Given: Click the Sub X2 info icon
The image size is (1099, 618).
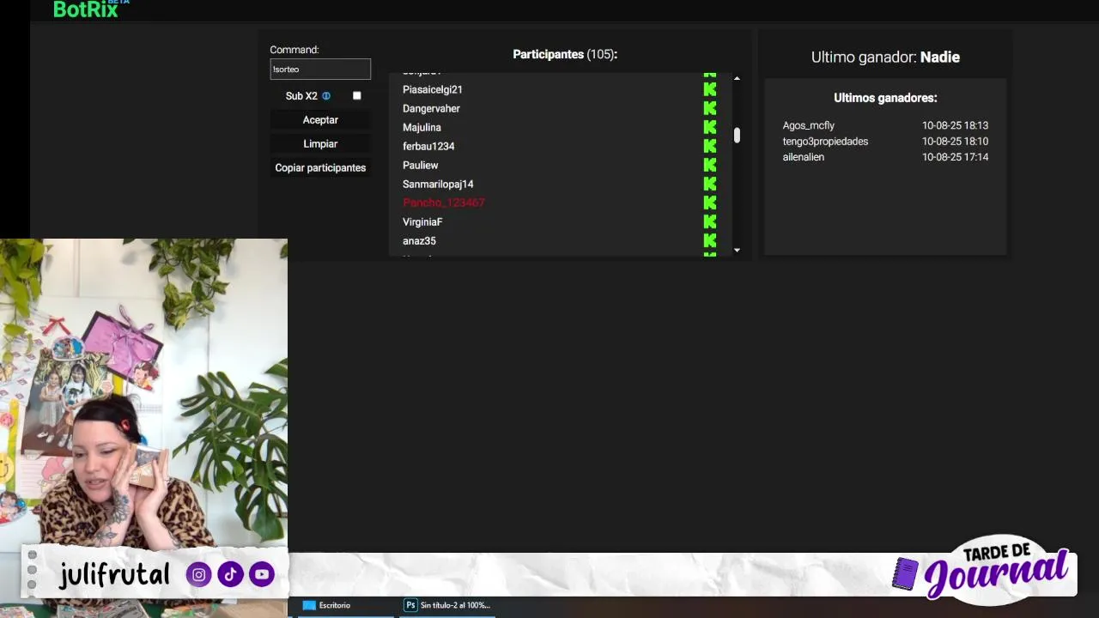Looking at the screenshot, I should coord(326,96).
